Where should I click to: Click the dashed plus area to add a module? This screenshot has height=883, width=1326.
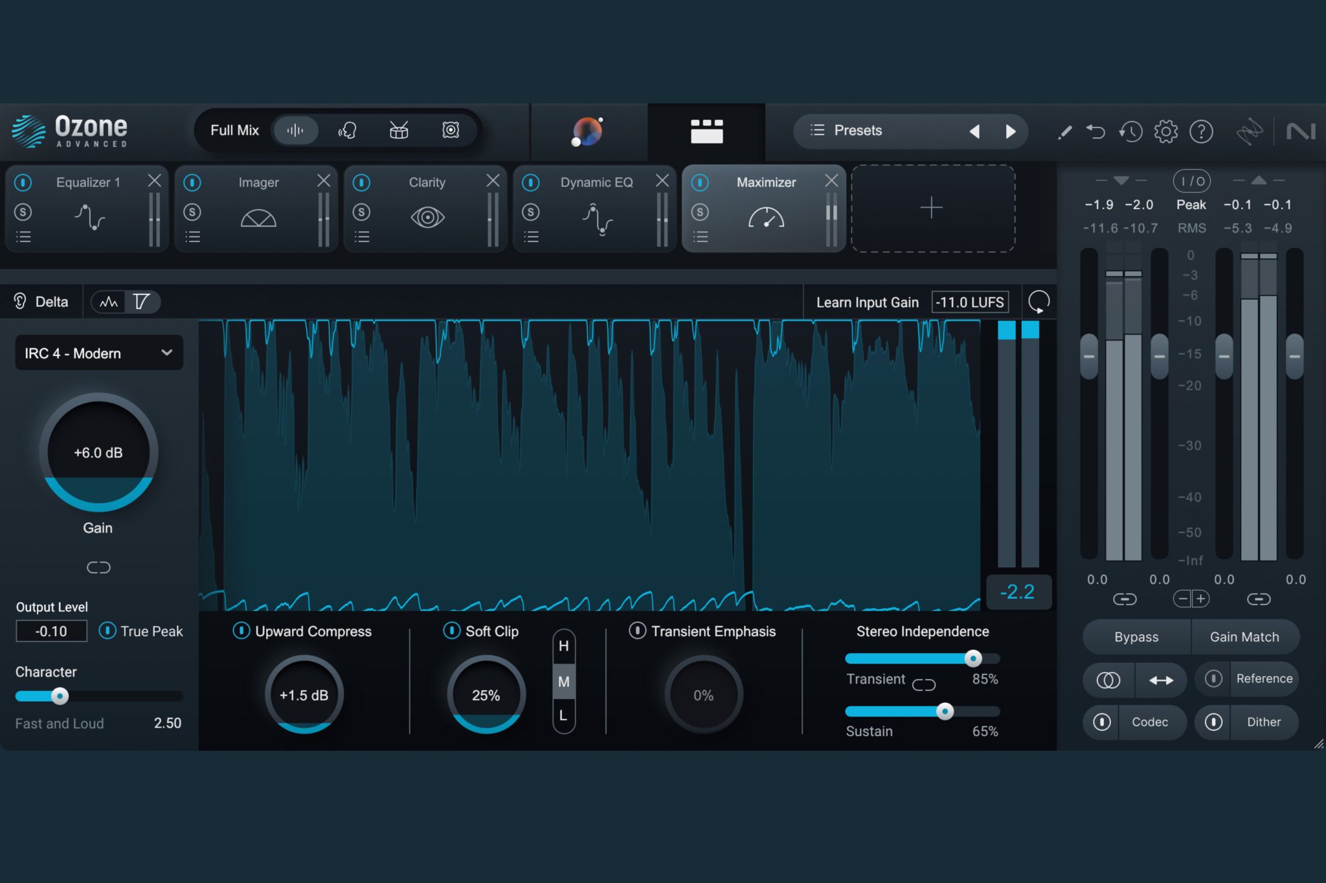pyautogui.click(x=932, y=208)
